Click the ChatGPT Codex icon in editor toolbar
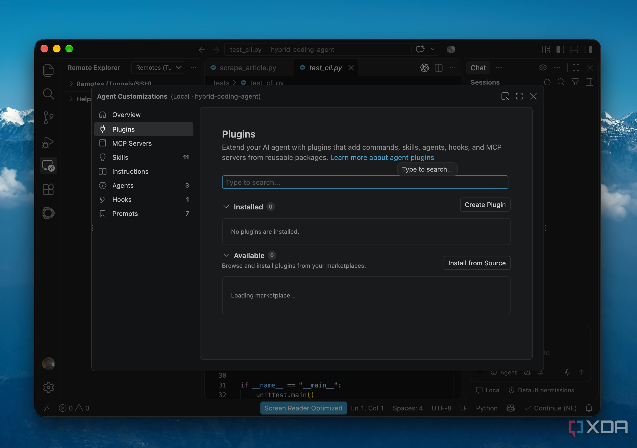Image resolution: width=637 pixels, height=448 pixels. coord(424,68)
